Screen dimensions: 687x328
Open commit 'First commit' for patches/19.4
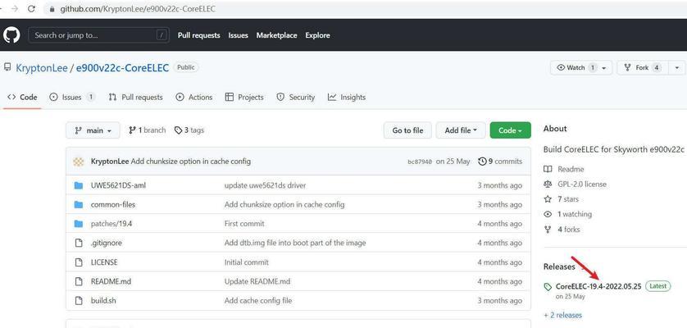[x=244, y=224]
